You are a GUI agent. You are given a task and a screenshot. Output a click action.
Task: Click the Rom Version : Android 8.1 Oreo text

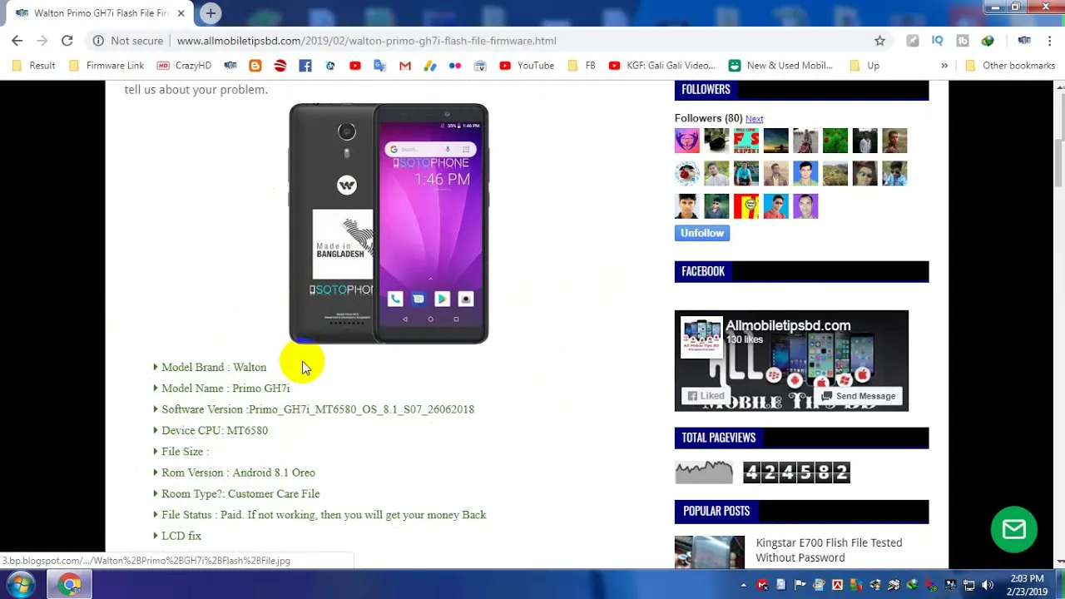click(x=238, y=473)
